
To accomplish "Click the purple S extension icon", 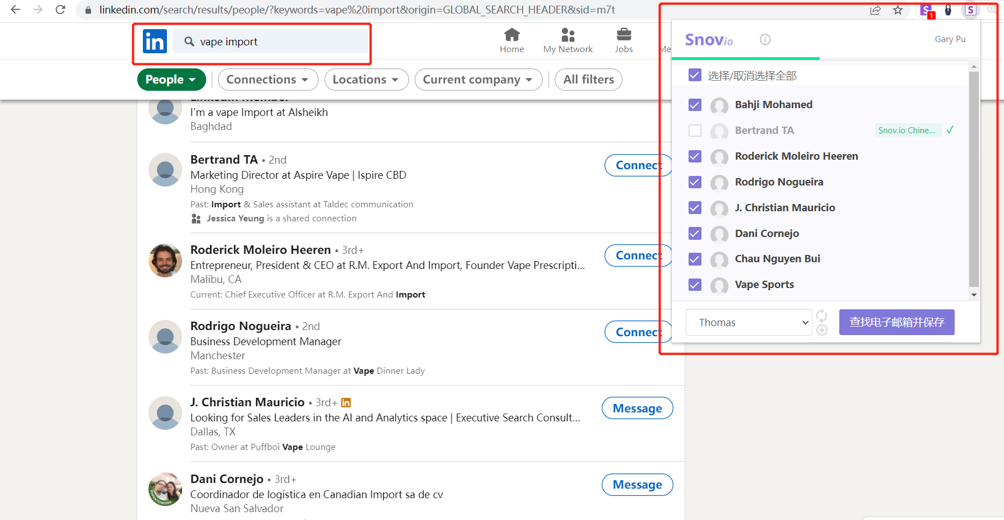I will pyautogui.click(x=971, y=10).
